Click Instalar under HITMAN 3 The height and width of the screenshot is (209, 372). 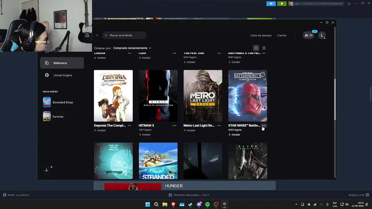pos(145,135)
